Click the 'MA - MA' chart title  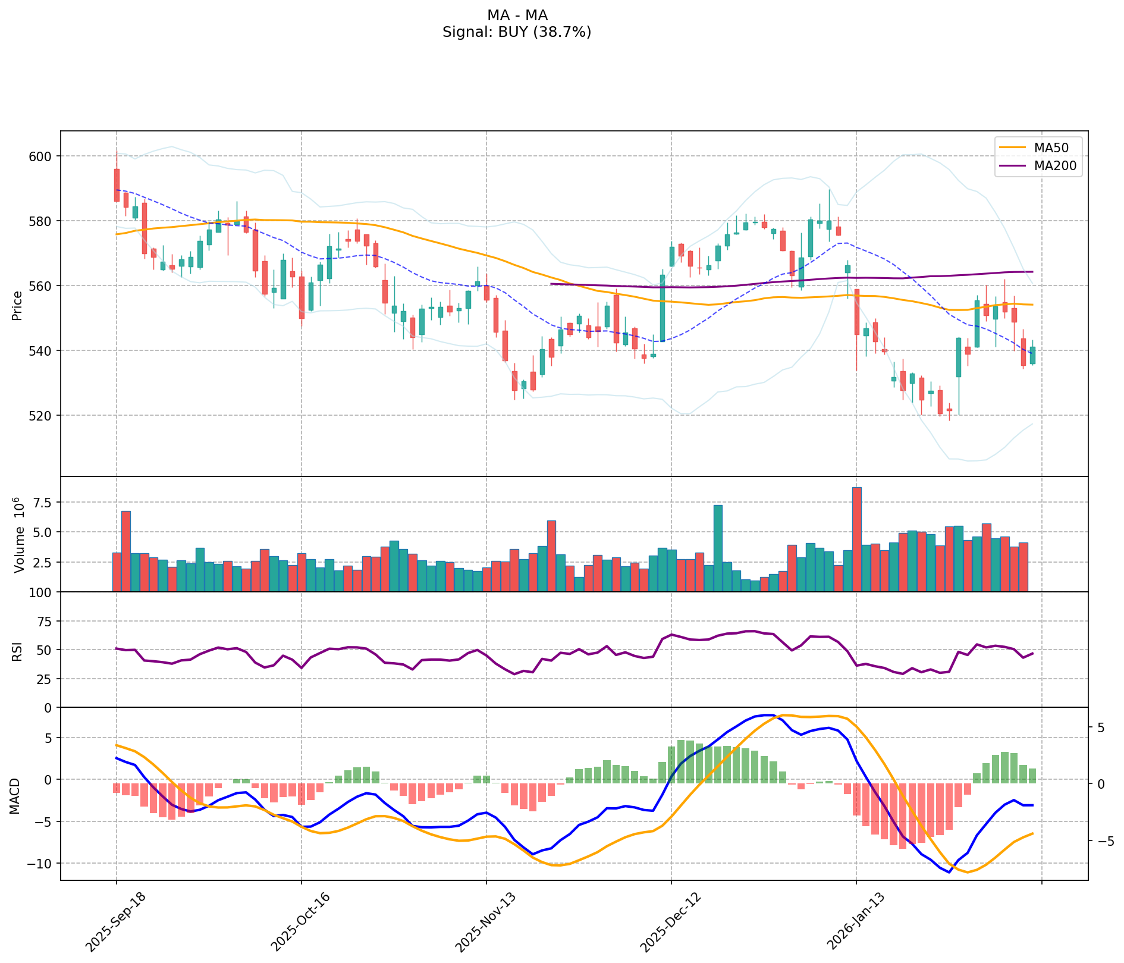[x=517, y=15]
